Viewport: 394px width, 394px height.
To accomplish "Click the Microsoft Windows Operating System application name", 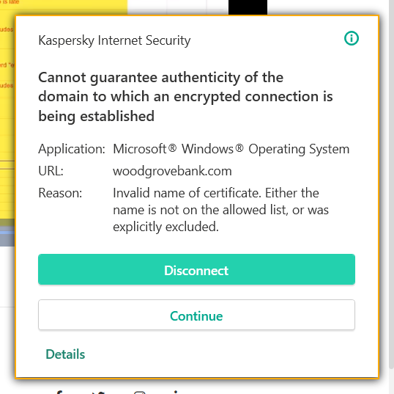I will (231, 149).
